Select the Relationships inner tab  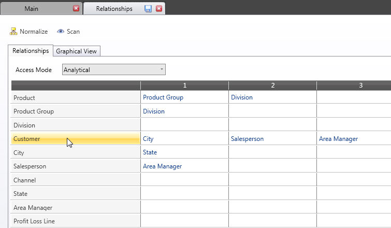click(31, 51)
